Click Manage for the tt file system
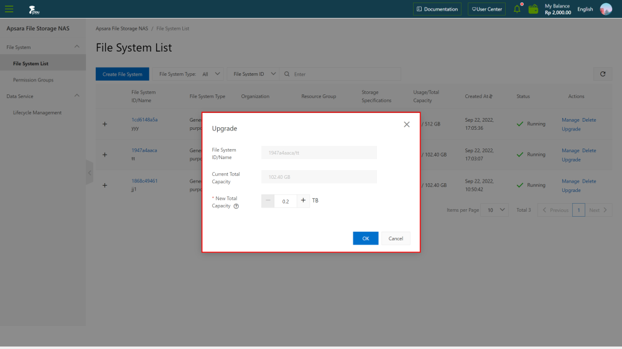 click(570, 150)
